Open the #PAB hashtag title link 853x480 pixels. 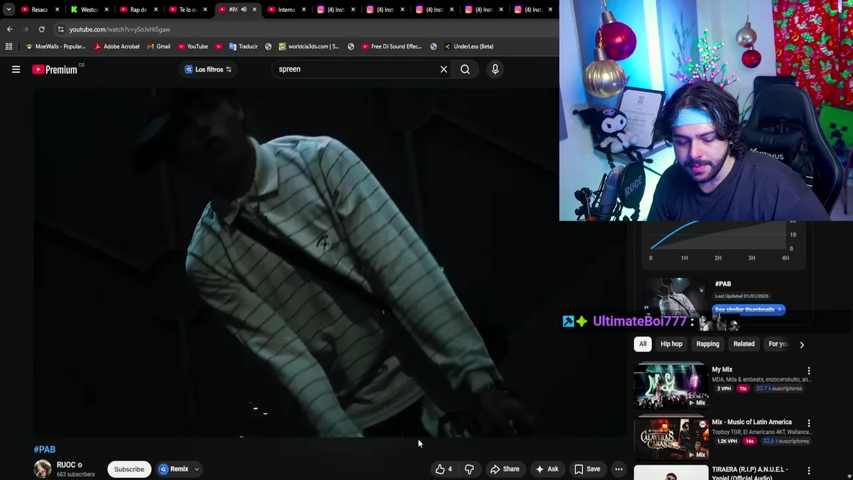pos(45,449)
